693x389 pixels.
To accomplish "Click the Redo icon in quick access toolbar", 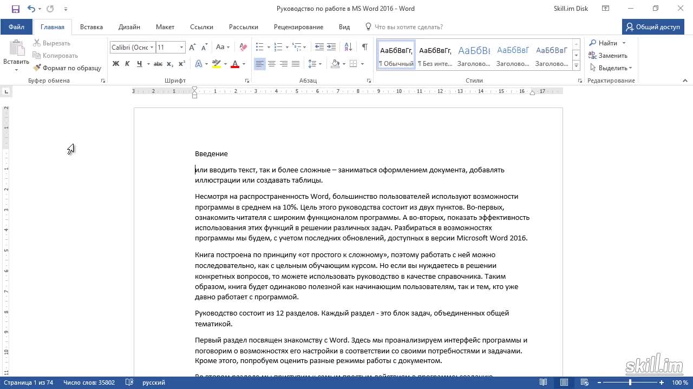I will (x=50, y=9).
